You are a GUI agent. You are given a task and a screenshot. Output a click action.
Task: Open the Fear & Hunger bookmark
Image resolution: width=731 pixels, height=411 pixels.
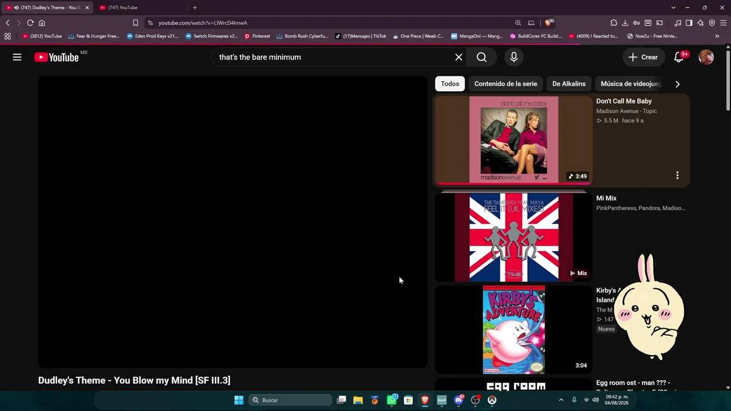tap(94, 36)
